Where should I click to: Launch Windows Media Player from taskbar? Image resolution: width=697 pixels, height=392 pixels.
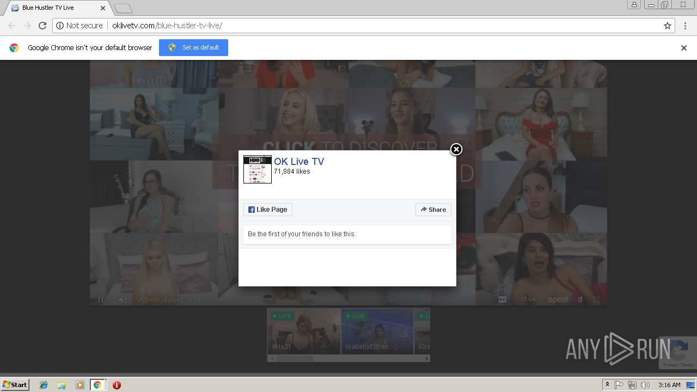(x=80, y=385)
